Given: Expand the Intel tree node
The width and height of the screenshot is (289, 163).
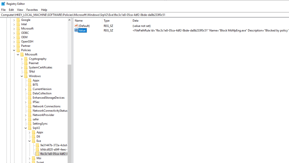Looking at the screenshot, I should tap(14, 24).
